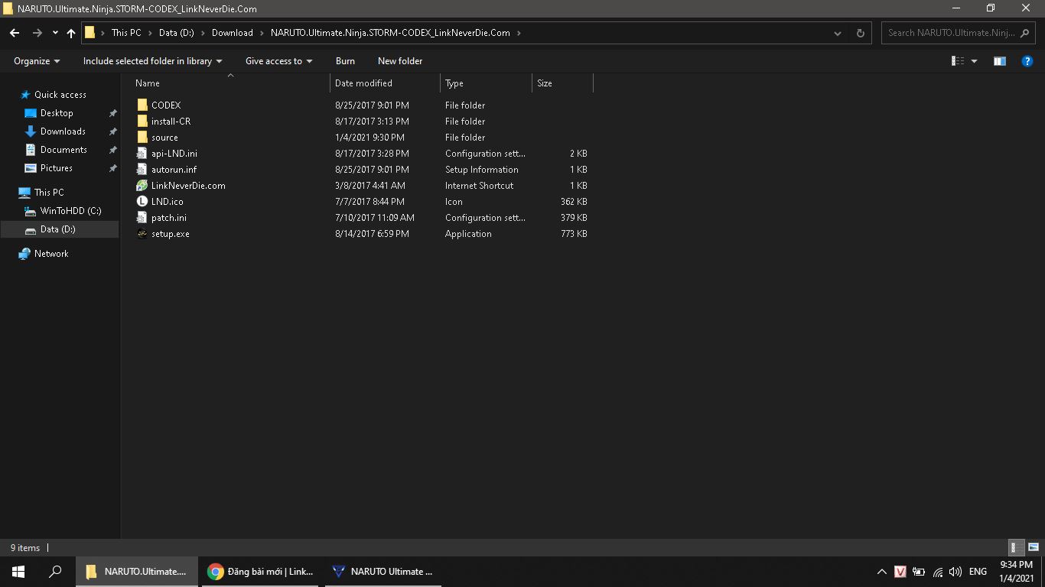Switch to NARUTO Ultimate taskbar app
The image size is (1045, 587).
[383, 572]
